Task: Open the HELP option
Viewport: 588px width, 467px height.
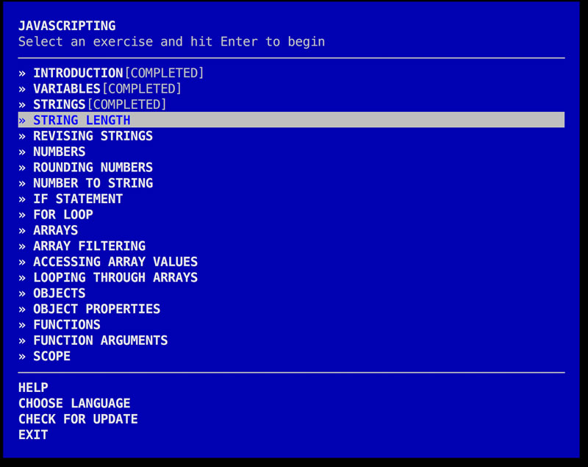Action: 33,388
